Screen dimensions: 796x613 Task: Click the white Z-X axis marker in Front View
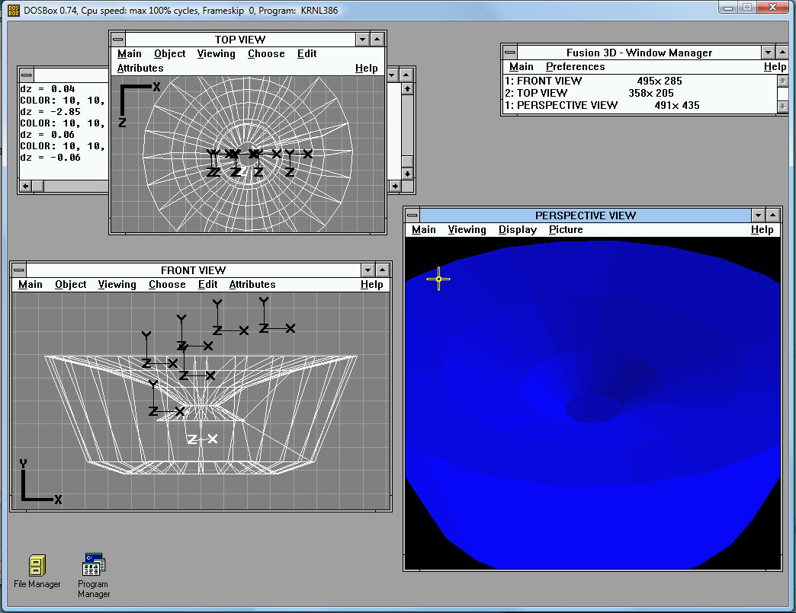pyautogui.click(x=203, y=439)
